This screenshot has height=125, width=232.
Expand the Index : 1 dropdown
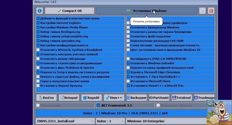(110, 121)
